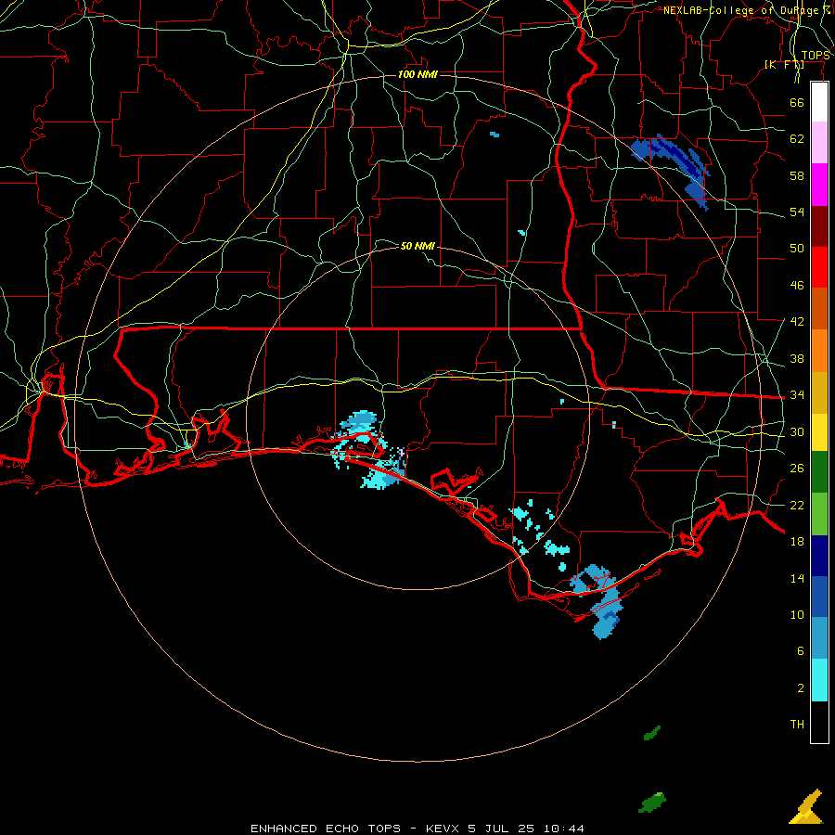Click the upper green echo near bottom right
The height and width of the screenshot is (835, 835).
pos(652,733)
